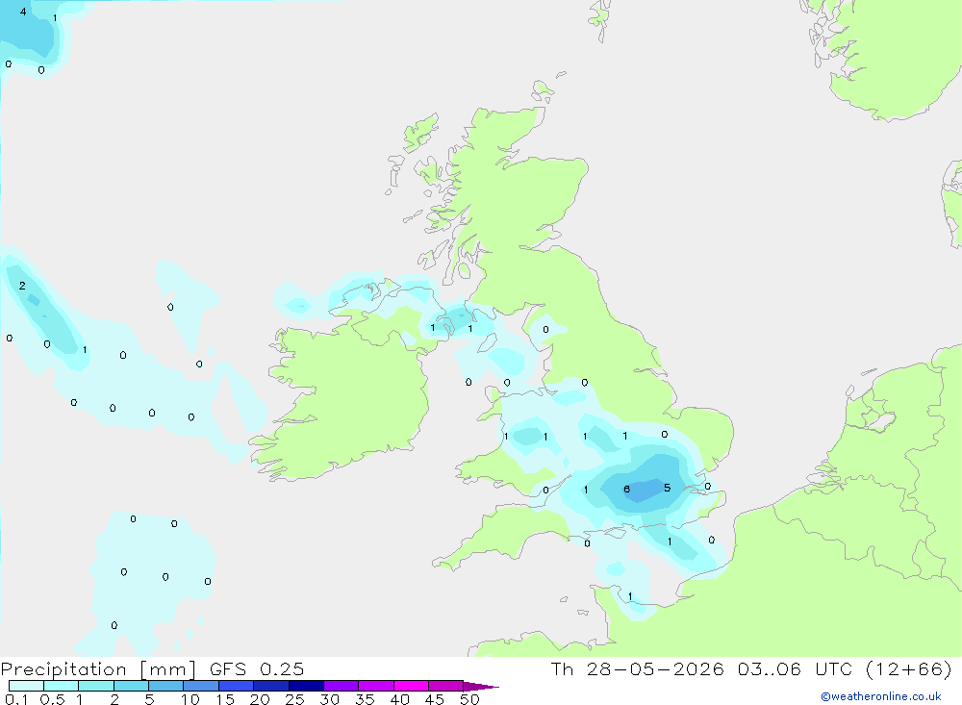Image resolution: width=962 pixels, height=705 pixels.
Task: Click the "Precipitation [mm]" title text
Action: [x=99, y=669]
